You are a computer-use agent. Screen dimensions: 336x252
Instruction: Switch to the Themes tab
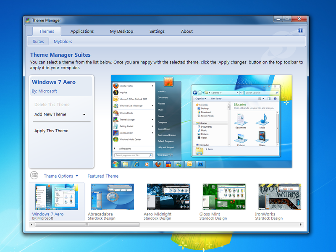(x=47, y=31)
